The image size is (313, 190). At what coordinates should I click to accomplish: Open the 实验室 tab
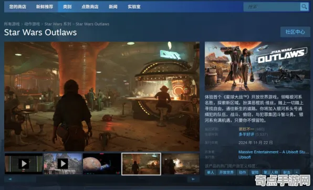click(134, 7)
